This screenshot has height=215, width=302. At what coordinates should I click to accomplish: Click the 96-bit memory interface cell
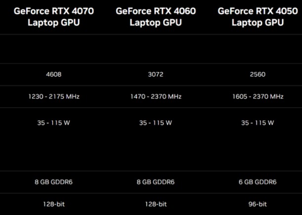(x=258, y=203)
